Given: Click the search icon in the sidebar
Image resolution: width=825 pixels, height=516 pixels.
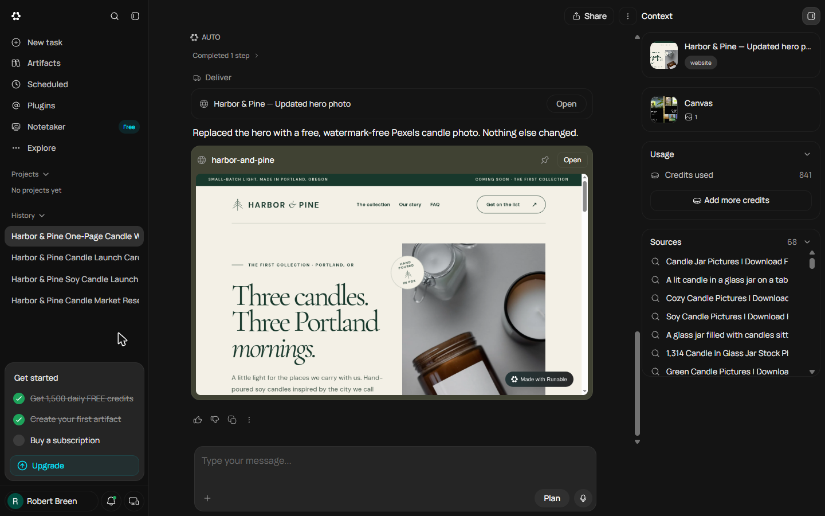Looking at the screenshot, I should pyautogui.click(x=115, y=16).
